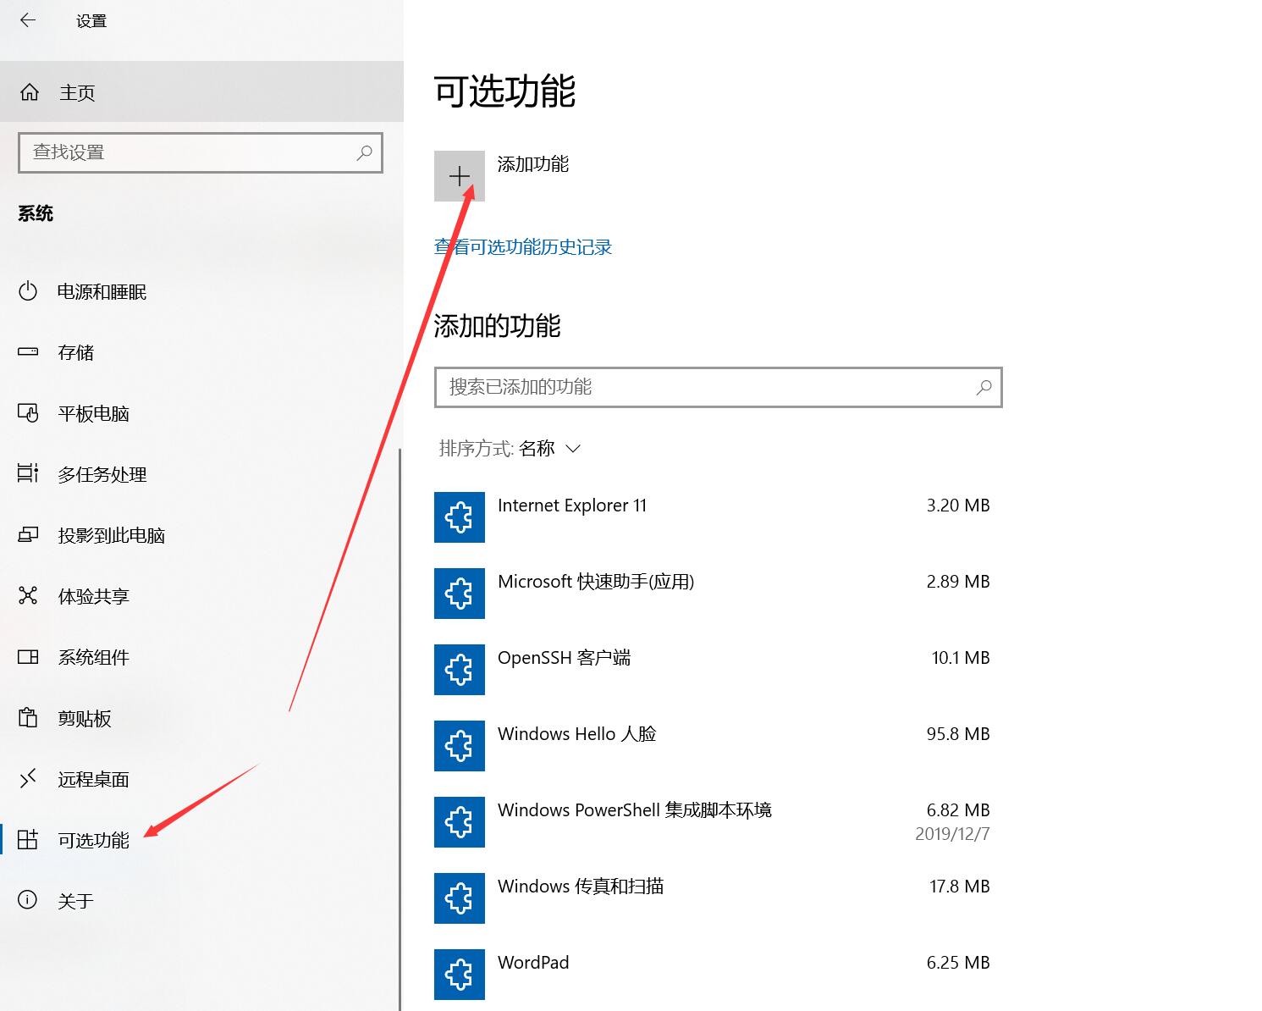Click the 6.82 MB size value
The image size is (1262, 1011).
tap(958, 810)
